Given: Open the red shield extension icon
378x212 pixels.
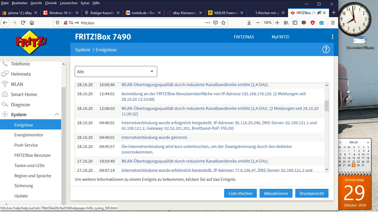Looking at the screenshot, I should click(313, 23).
